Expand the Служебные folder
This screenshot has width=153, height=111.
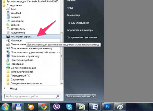click(x=17, y=79)
